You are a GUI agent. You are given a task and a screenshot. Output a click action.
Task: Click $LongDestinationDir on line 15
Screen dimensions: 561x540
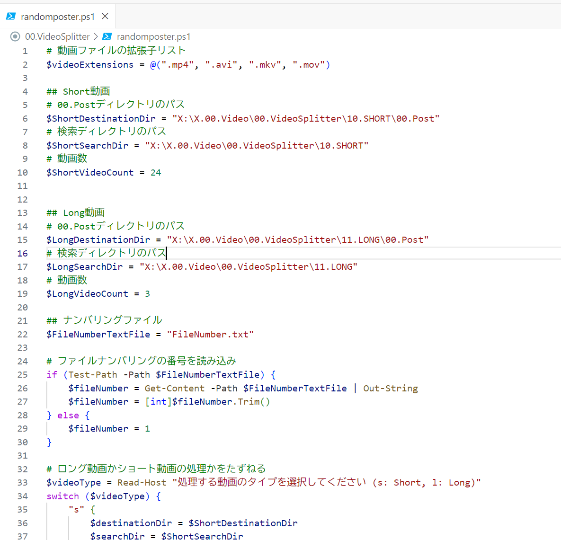pos(98,239)
